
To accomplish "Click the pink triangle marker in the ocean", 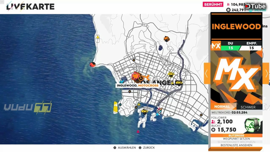I will point(138,132).
